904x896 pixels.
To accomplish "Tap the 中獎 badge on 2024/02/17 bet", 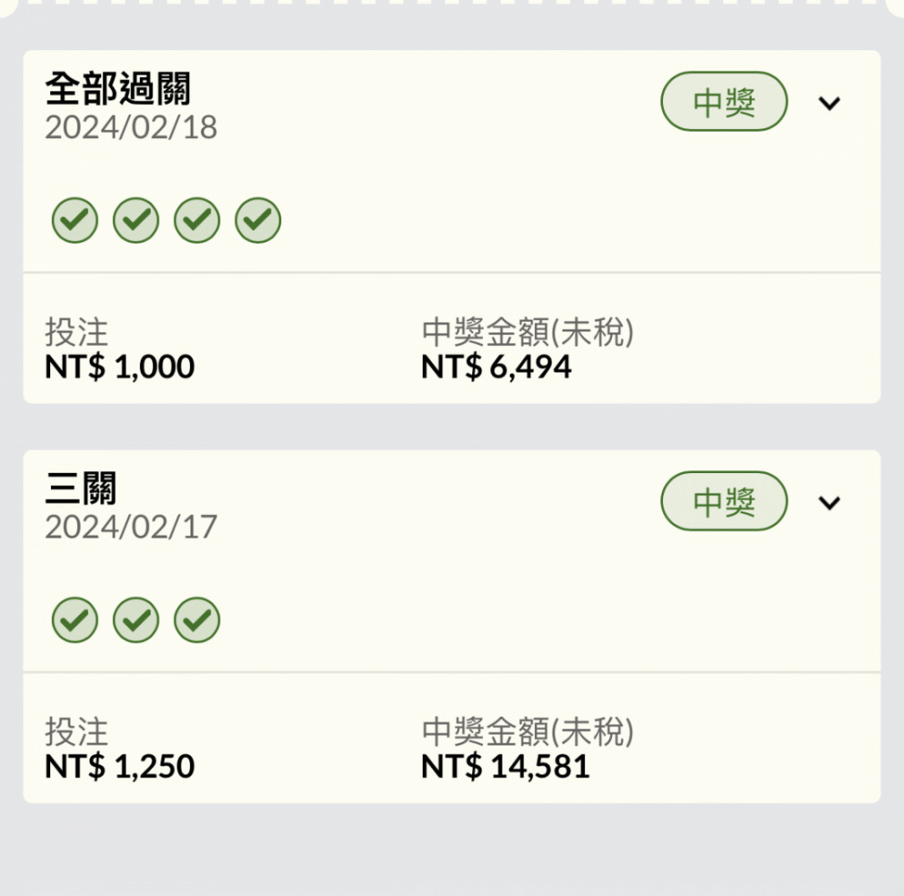I will click(x=724, y=501).
